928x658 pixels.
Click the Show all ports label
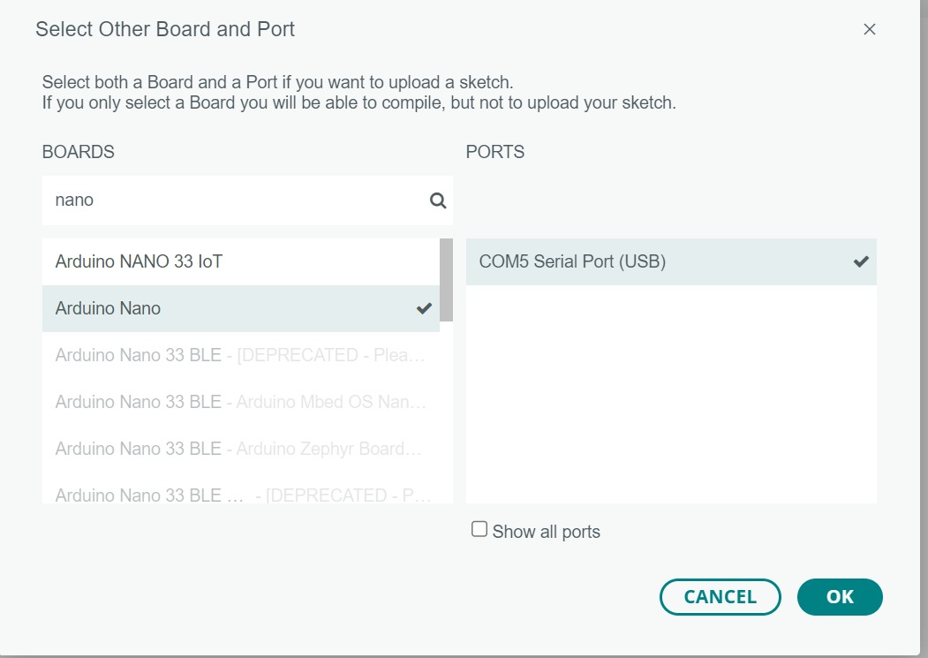(x=546, y=532)
